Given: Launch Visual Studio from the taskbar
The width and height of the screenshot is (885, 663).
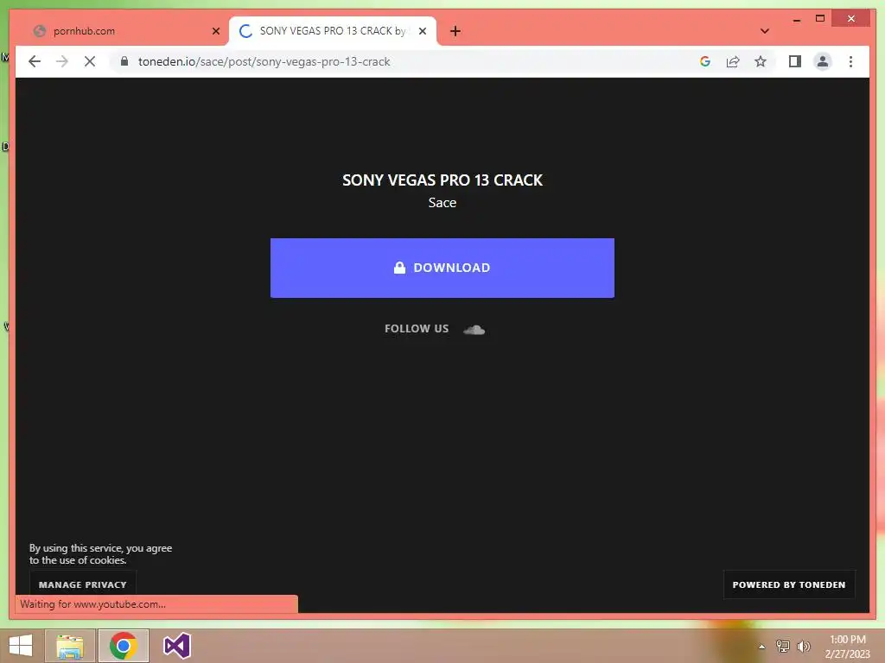Looking at the screenshot, I should click(176, 646).
